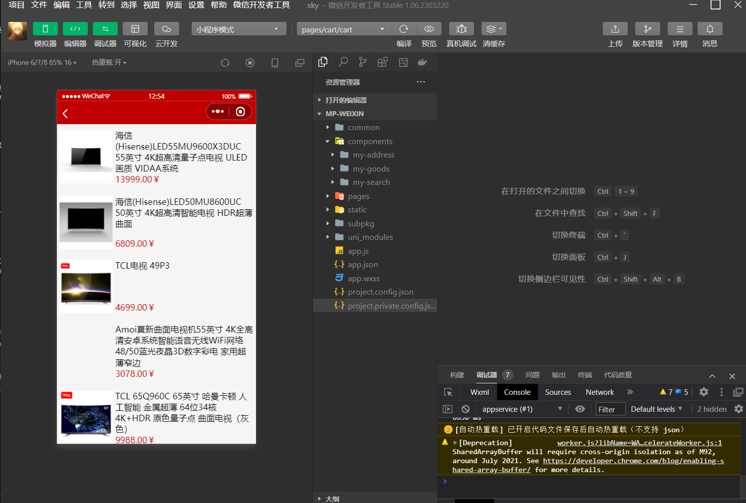Open the search icon in sidebar
The image size is (746, 503).
point(343,62)
